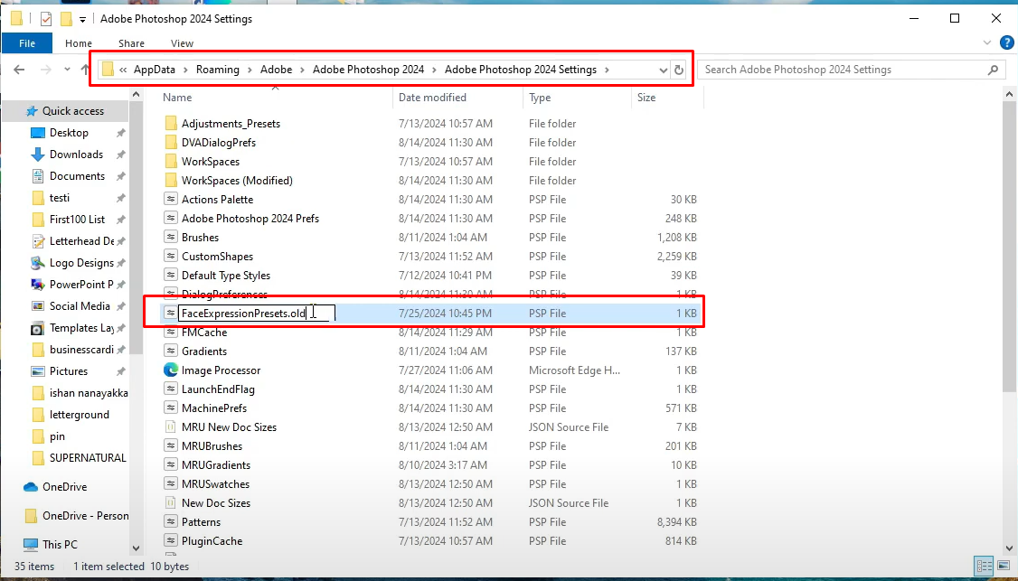This screenshot has height=581, width=1018.
Task: Click the Properties icon in the title bar
Action: coord(45,19)
